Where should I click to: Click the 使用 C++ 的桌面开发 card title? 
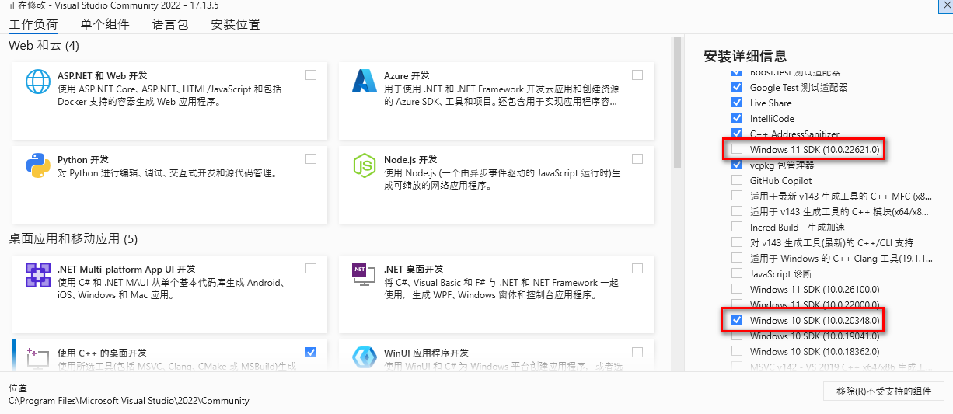[x=102, y=353]
